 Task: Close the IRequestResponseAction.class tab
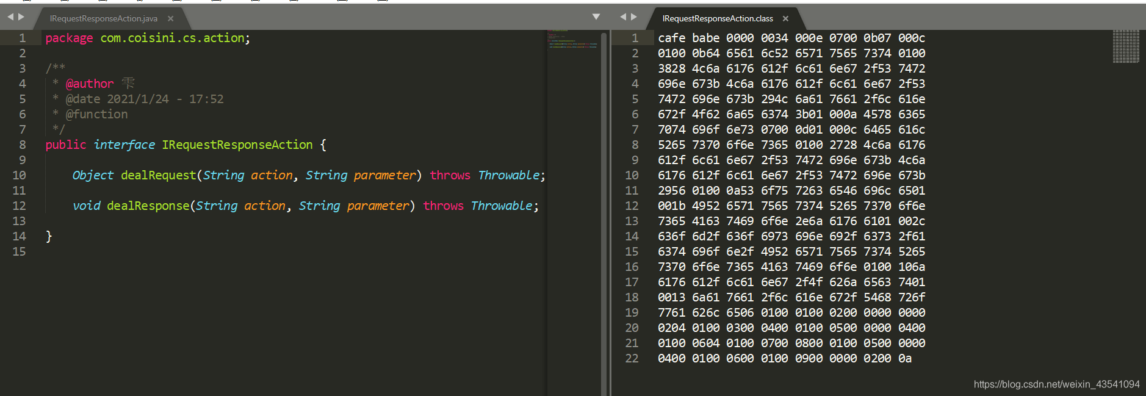[785, 19]
